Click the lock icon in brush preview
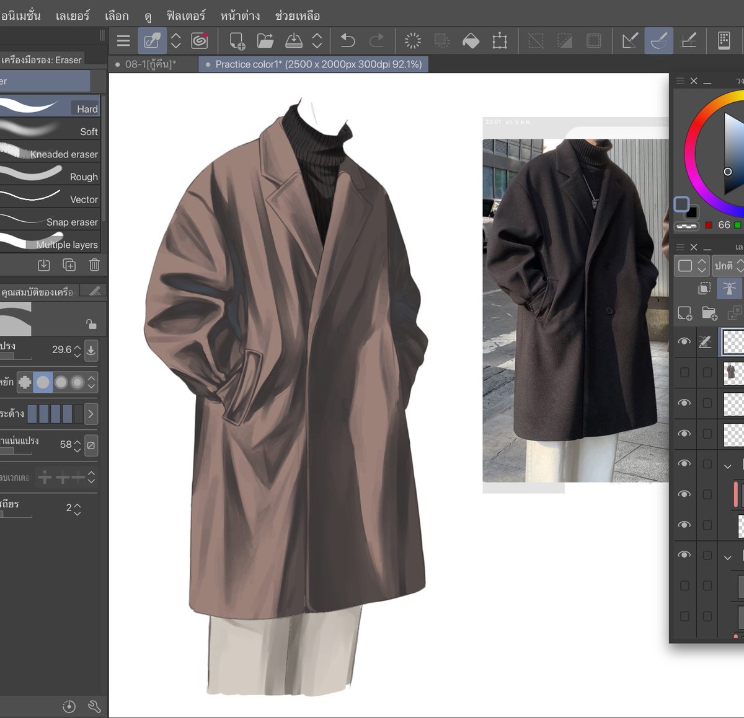The width and height of the screenshot is (744, 718). coord(91,324)
